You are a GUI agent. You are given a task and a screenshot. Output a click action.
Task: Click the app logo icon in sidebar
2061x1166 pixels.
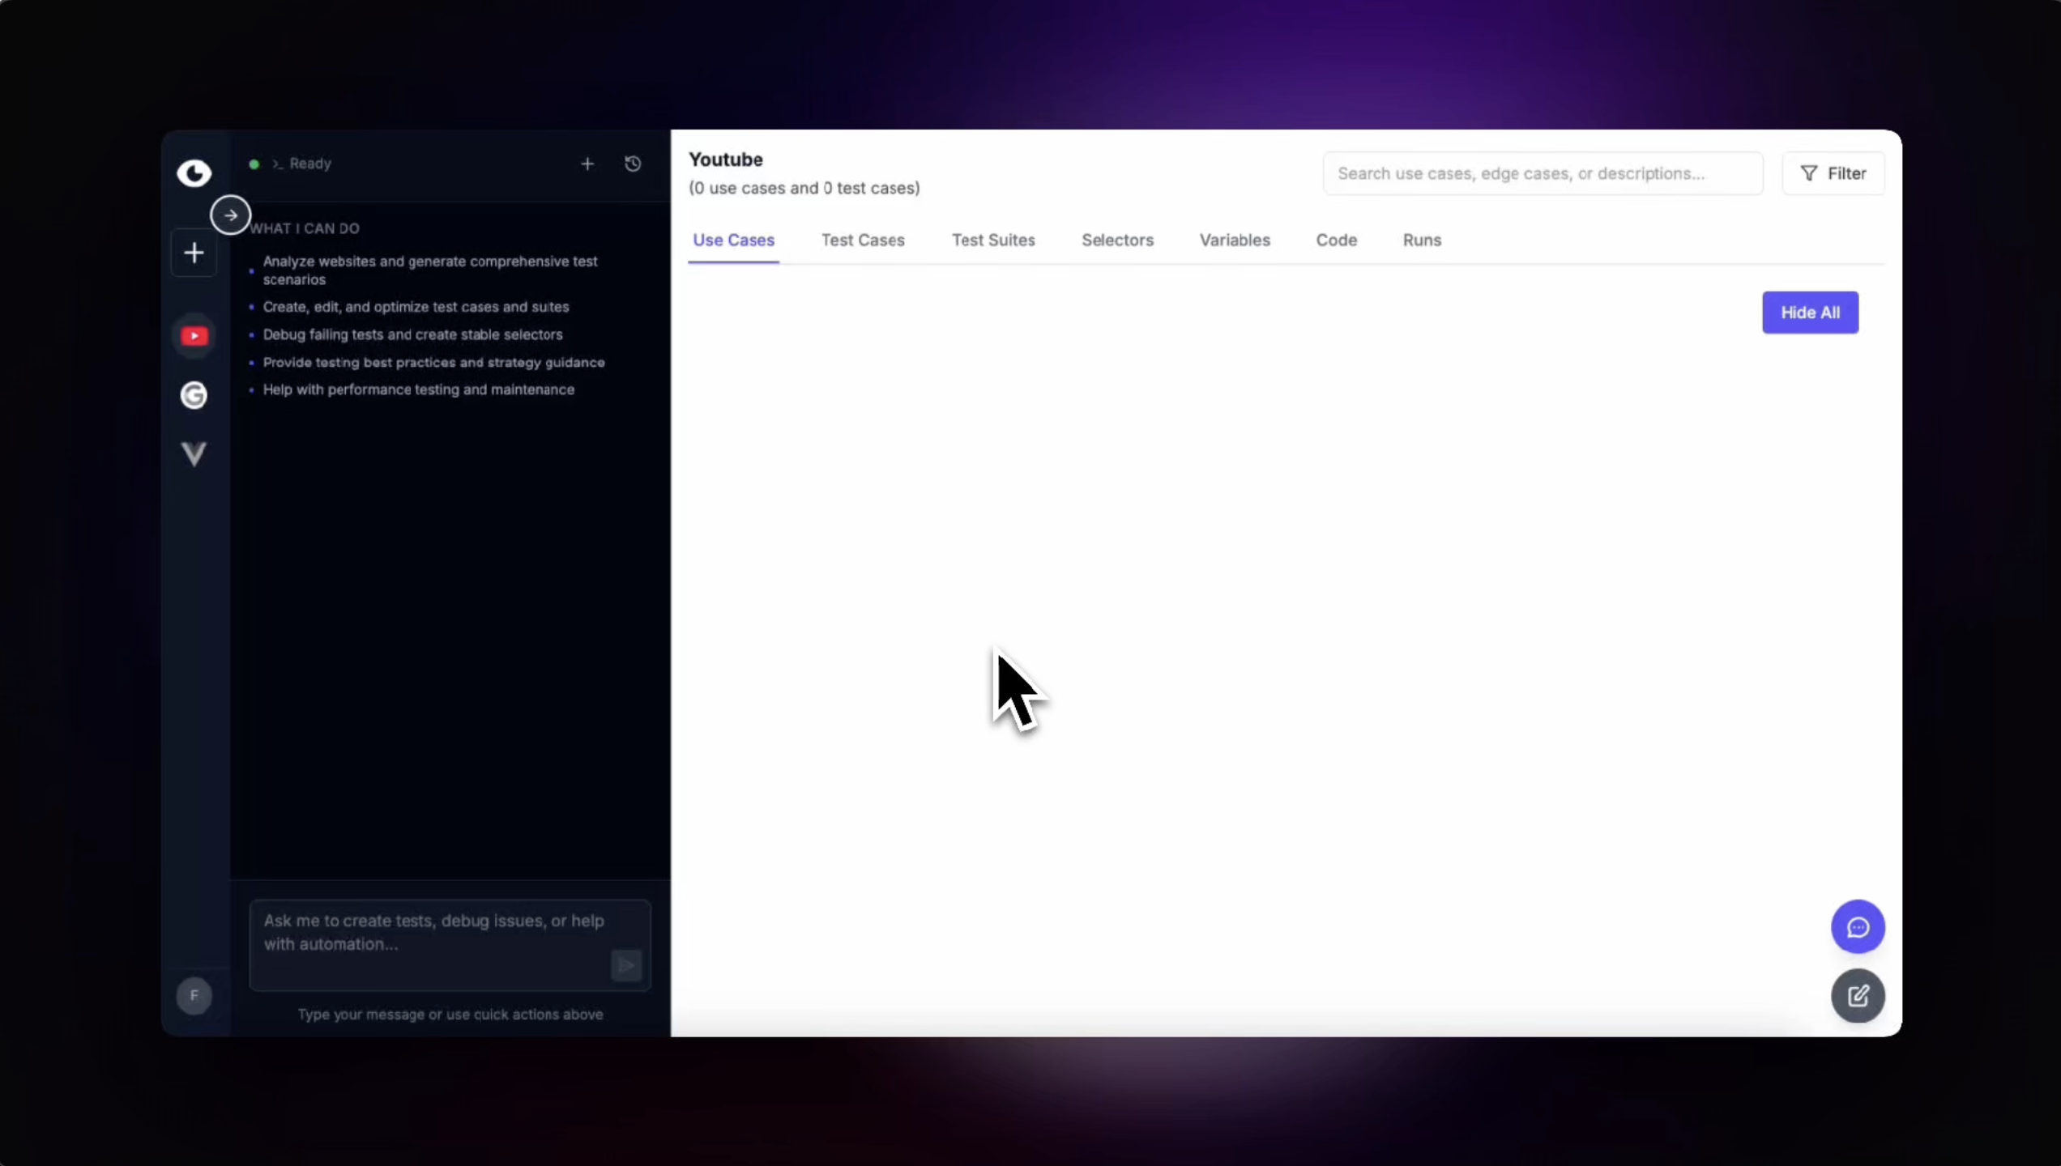pyautogui.click(x=194, y=172)
